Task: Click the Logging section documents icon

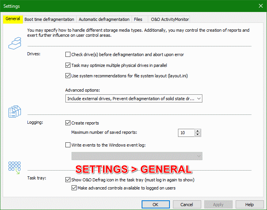Action: pos(15,111)
